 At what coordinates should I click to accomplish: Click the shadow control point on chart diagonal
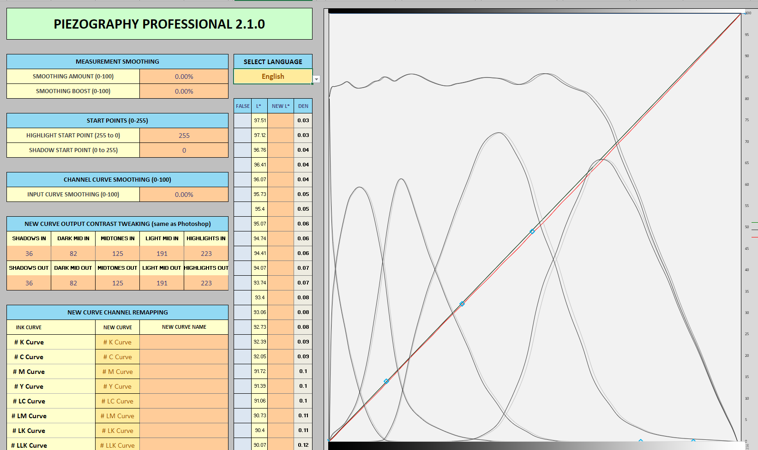point(386,381)
